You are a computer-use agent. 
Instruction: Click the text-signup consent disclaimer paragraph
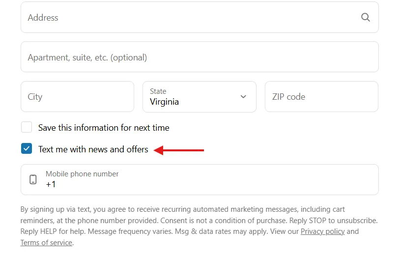pyautogui.click(x=199, y=226)
